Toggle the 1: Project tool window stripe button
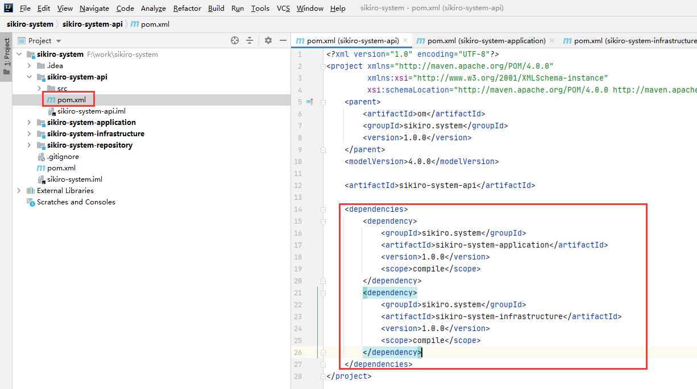 (6, 57)
